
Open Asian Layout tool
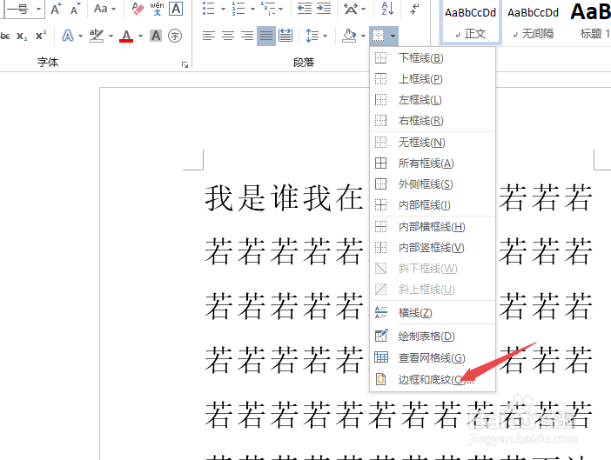pos(351,9)
